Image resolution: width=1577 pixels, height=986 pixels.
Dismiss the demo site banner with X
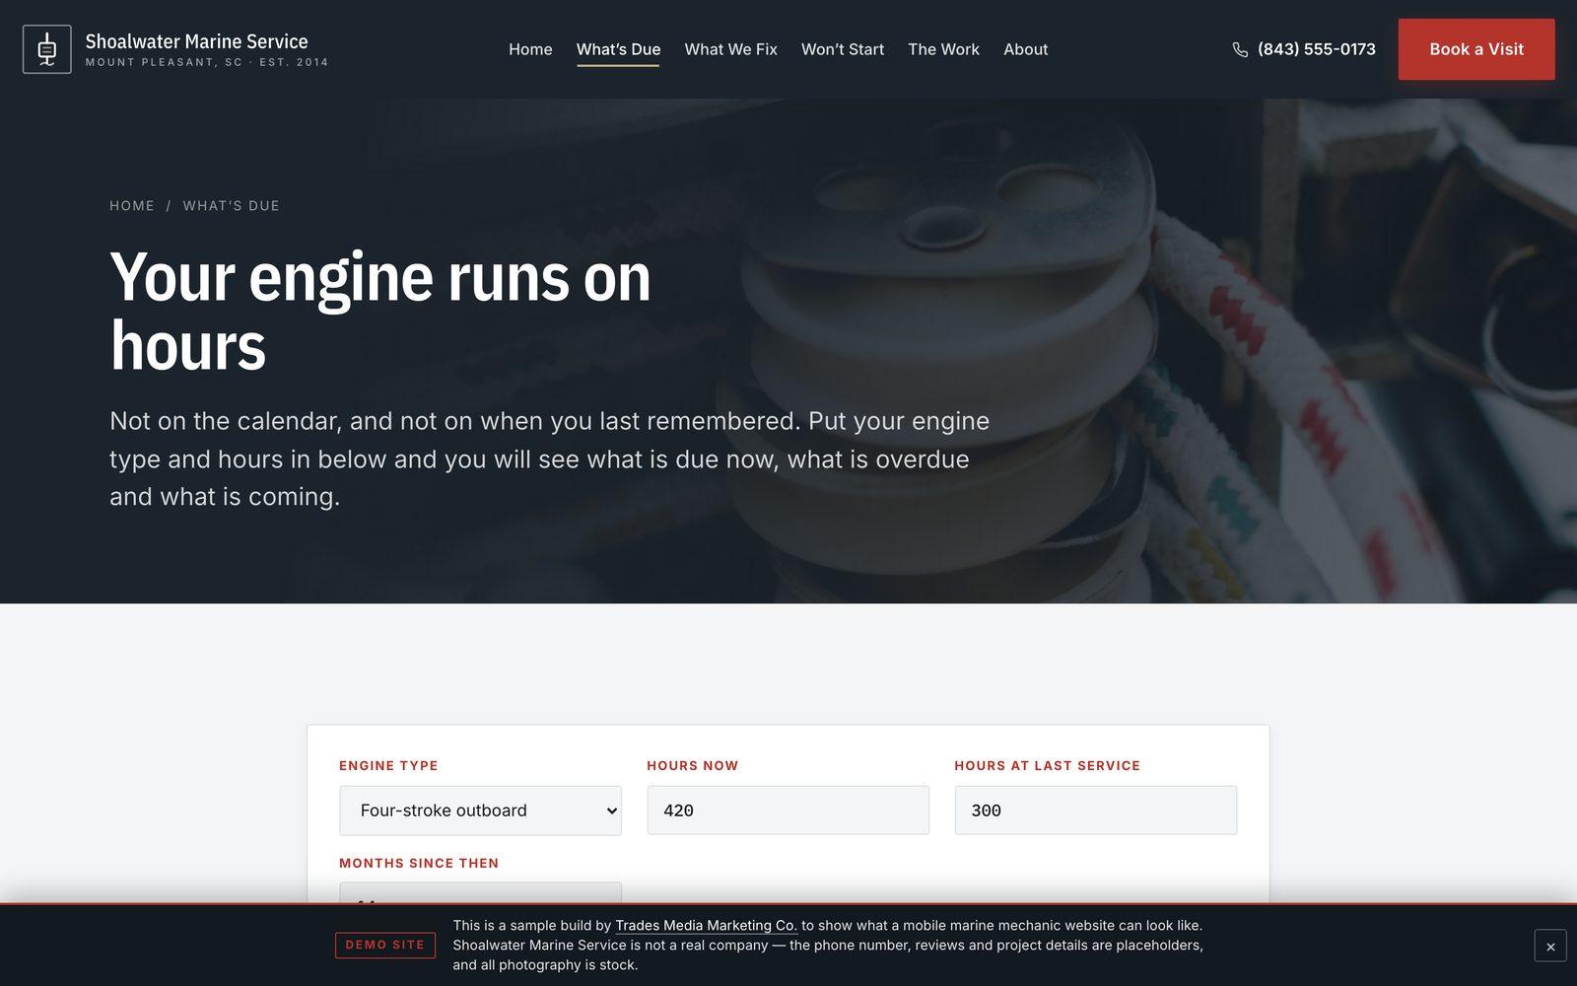[x=1550, y=947]
